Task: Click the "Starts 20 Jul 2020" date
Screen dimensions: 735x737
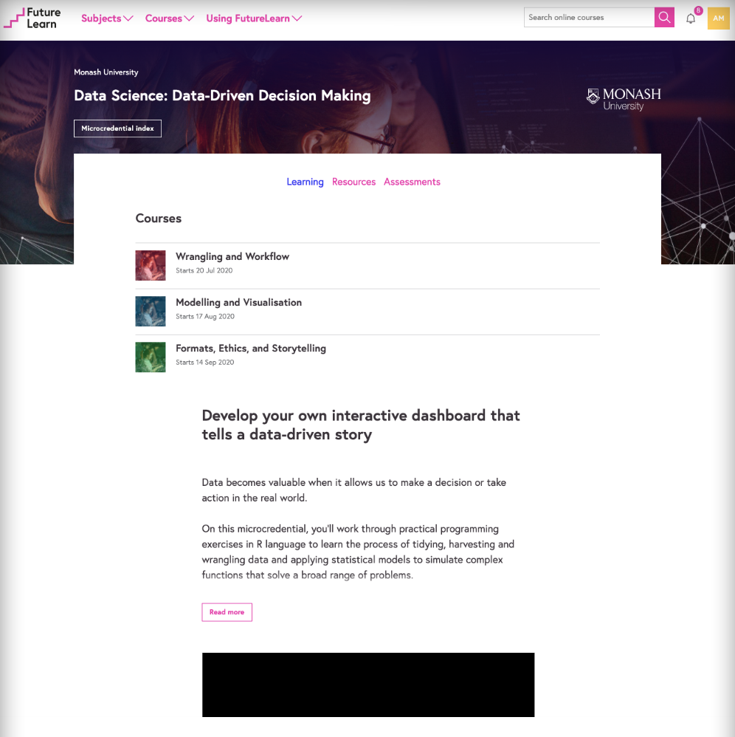Action: pyautogui.click(x=204, y=271)
